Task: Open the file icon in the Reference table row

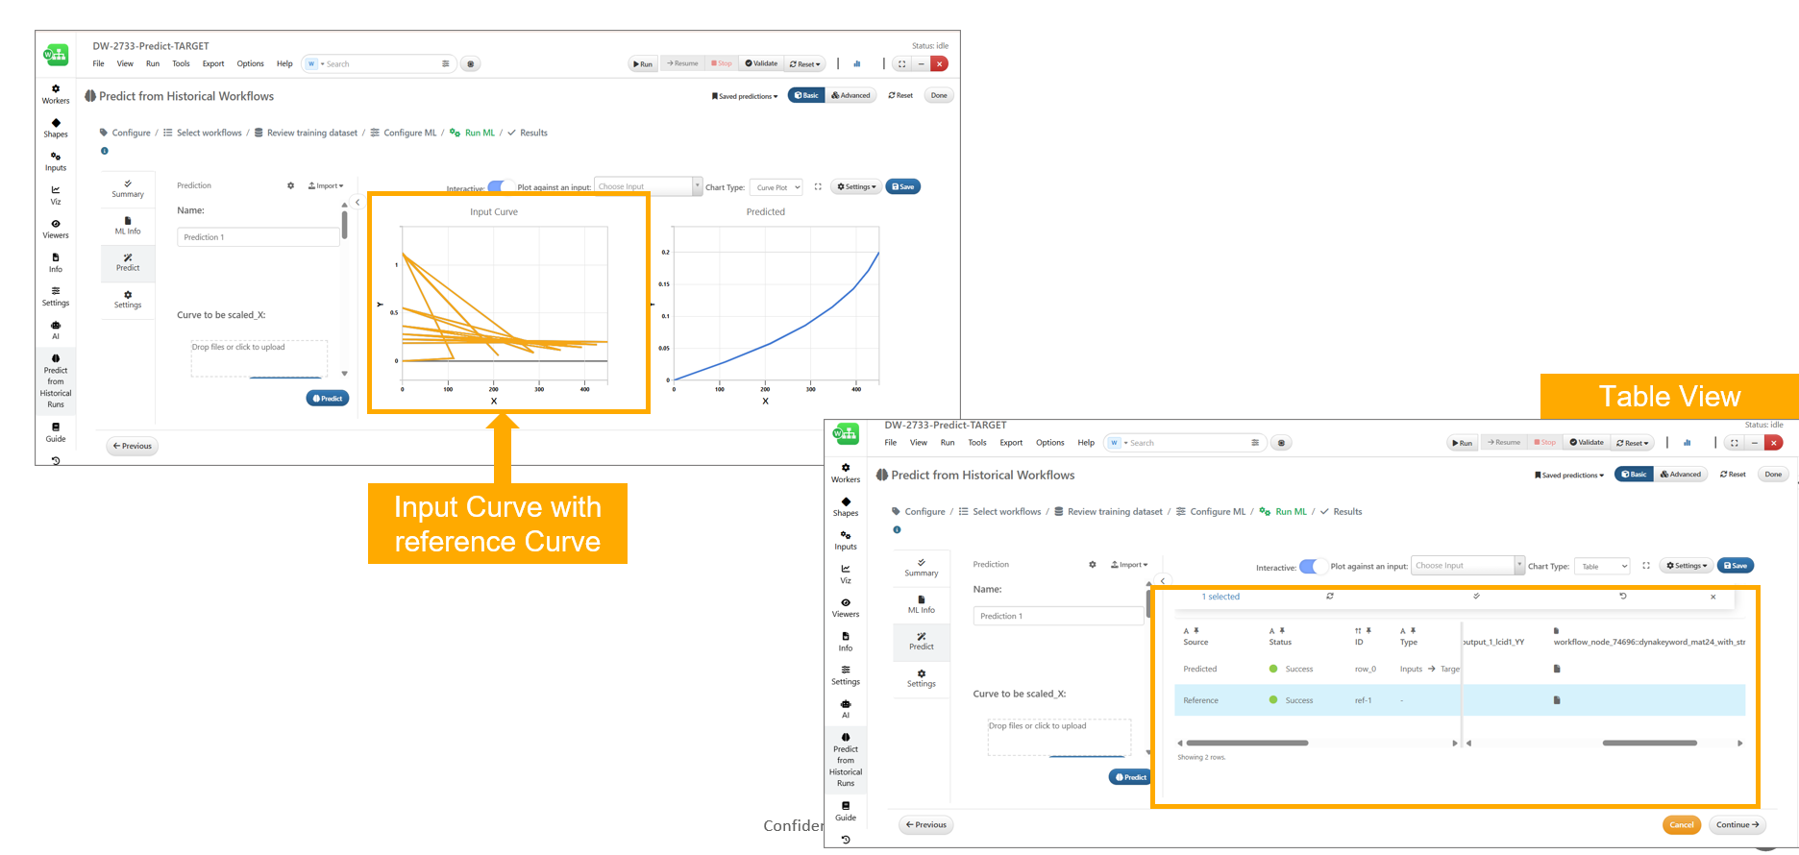Action: point(1557,700)
